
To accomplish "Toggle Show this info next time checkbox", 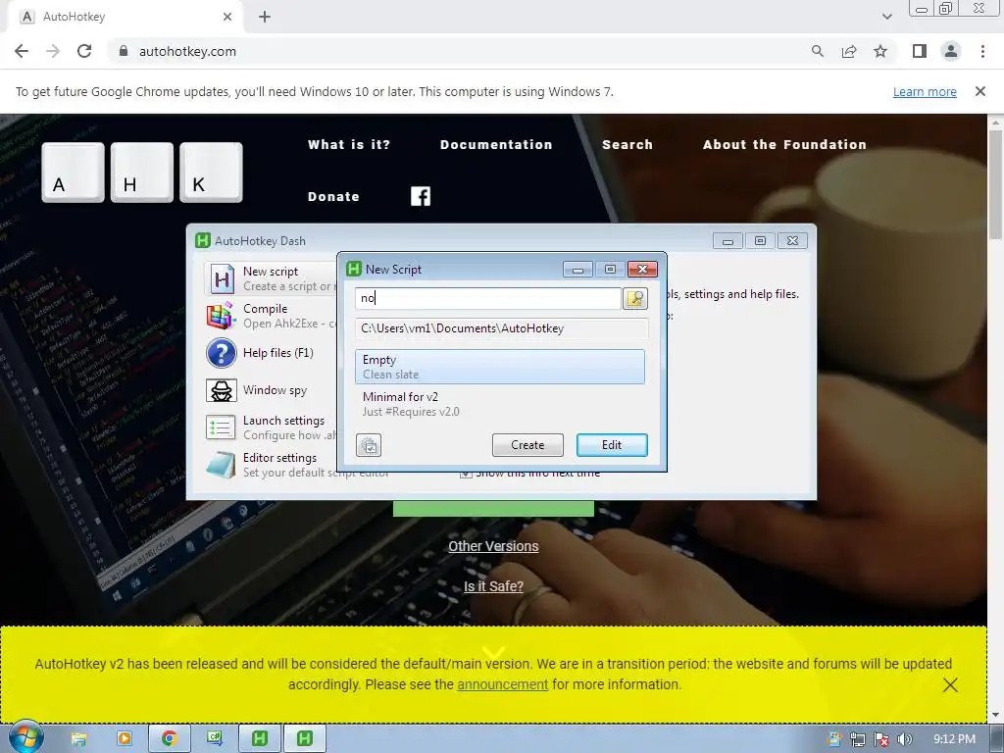I will click(x=466, y=474).
